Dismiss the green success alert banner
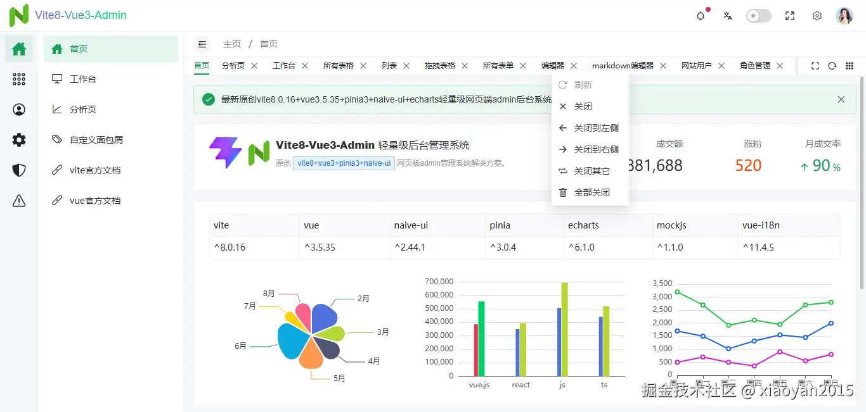 tap(841, 99)
